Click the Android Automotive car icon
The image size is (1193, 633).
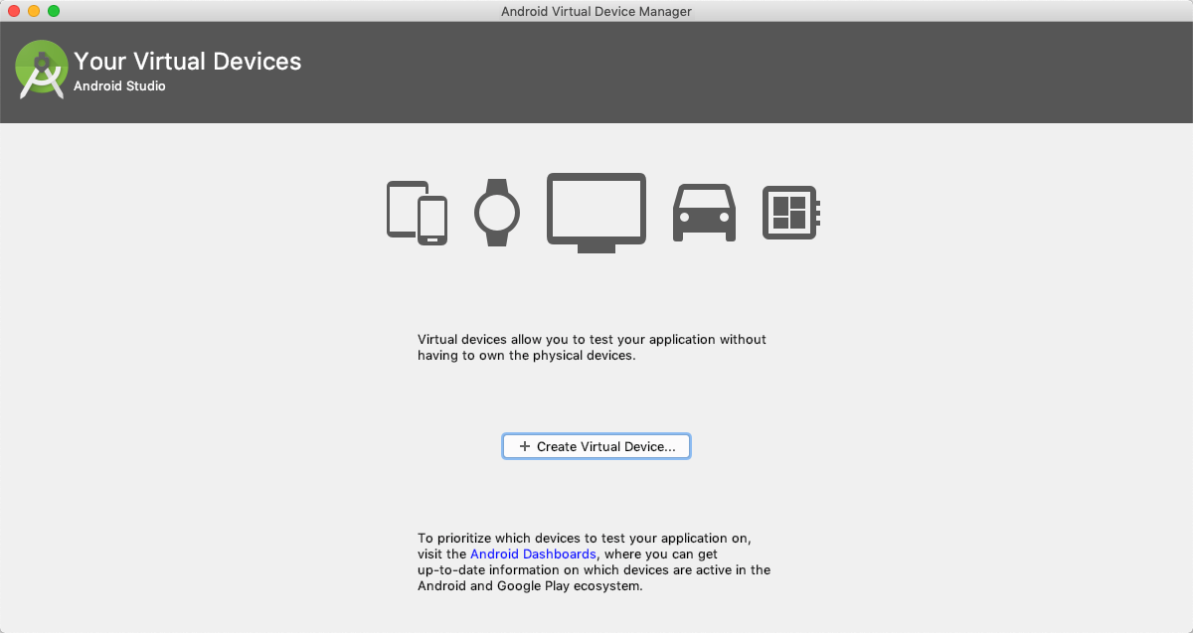(705, 213)
